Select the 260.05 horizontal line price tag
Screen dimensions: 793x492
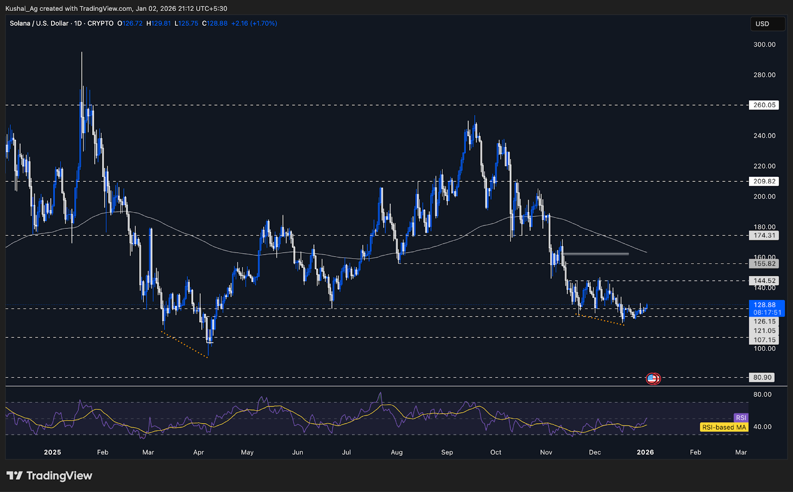tap(764, 105)
